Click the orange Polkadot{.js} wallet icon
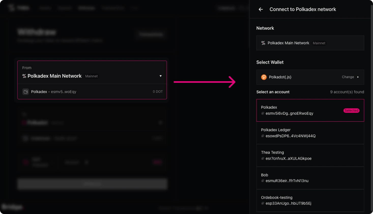373x214 pixels. tap(264, 77)
